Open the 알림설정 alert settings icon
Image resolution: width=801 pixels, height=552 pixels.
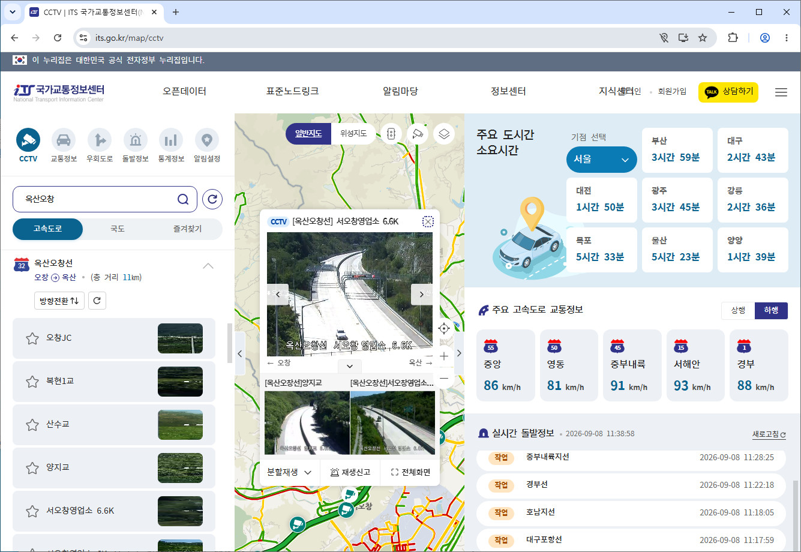click(207, 145)
